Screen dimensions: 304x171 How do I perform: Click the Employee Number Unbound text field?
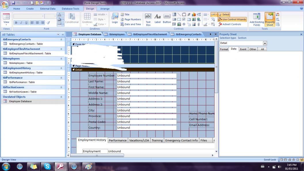tap(146, 76)
